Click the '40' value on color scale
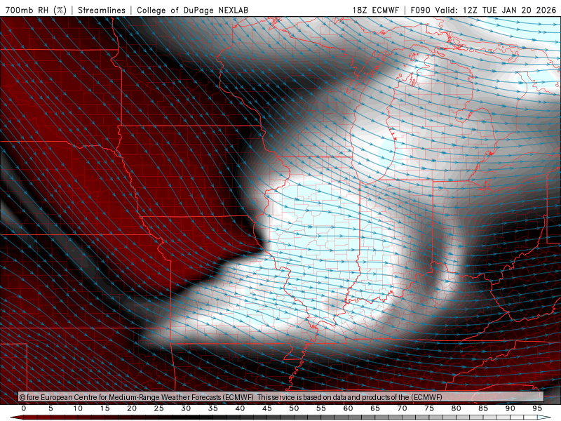The width and height of the screenshot is (561, 421). (240, 408)
